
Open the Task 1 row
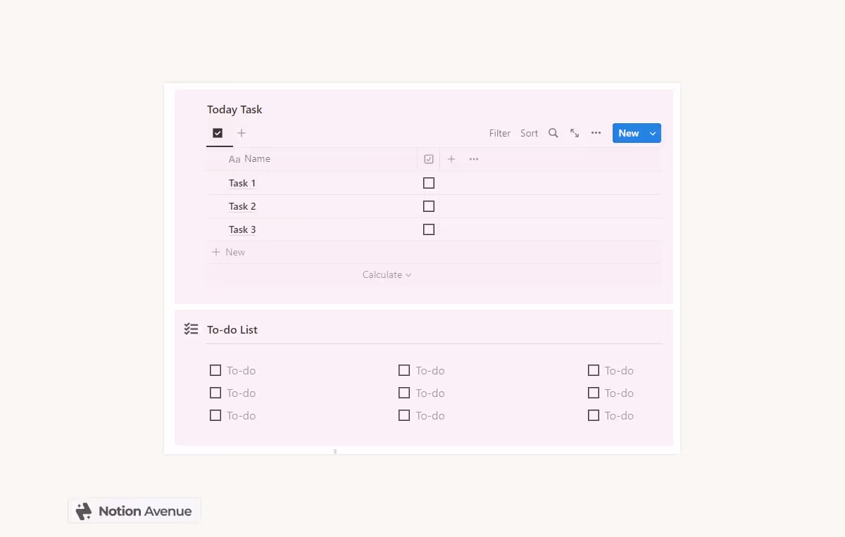coord(242,183)
